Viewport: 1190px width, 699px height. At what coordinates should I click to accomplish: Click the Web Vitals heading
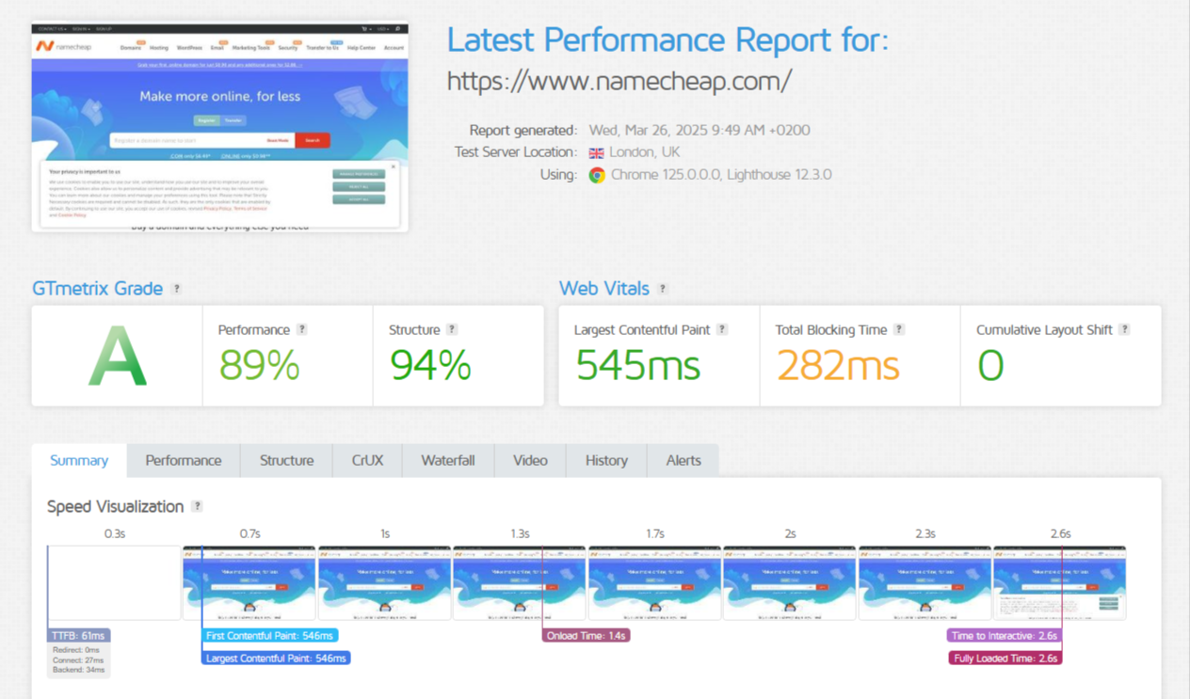coord(604,289)
